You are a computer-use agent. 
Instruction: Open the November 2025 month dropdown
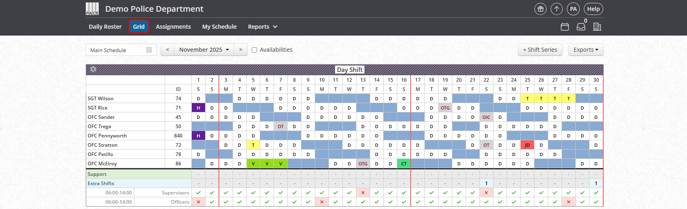pyautogui.click(x=204, y=50)
